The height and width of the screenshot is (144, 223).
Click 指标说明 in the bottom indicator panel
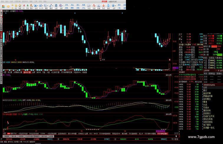[168, 114]
